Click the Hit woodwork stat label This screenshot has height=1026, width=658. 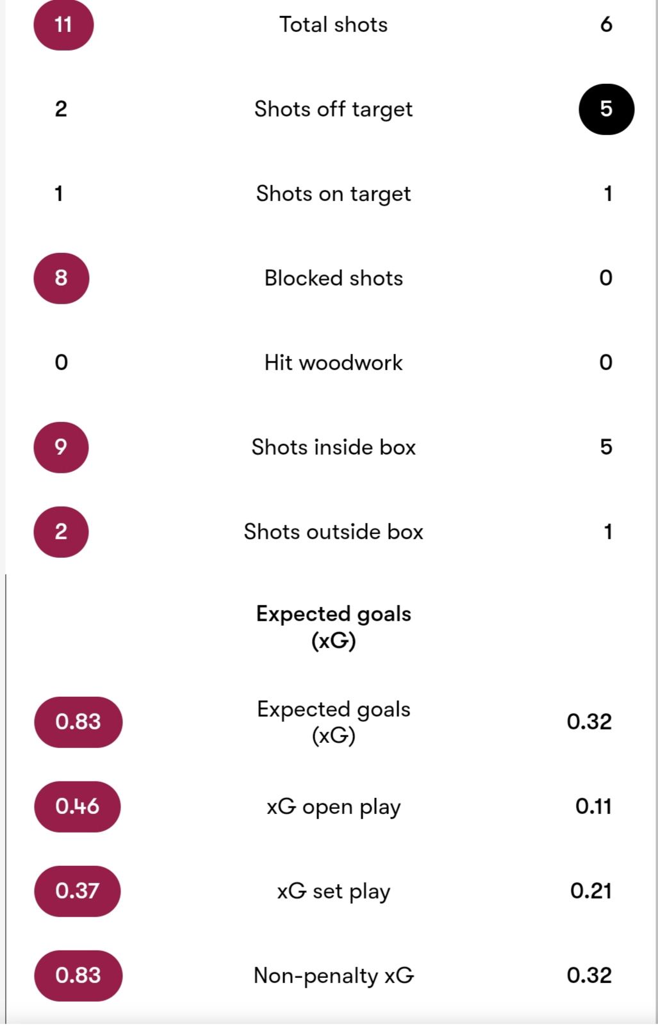click(333, 362)
